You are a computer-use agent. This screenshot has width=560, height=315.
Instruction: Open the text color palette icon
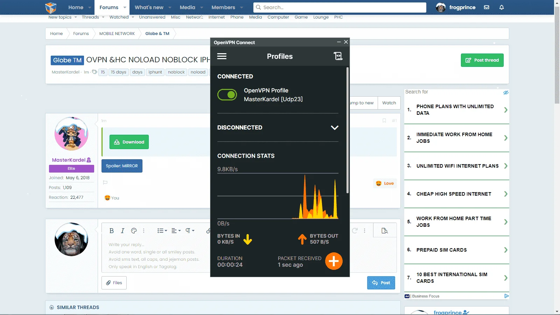click(134, 231)
